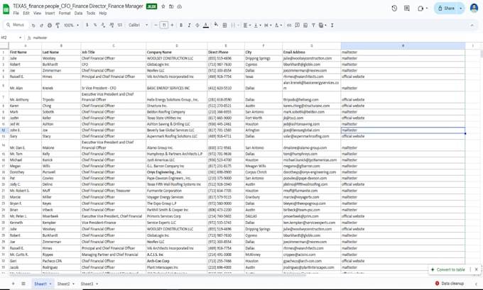Apply bold formatting
Image resolution: width=483 pixels, height=290 pixels.
tap(181, 26)
